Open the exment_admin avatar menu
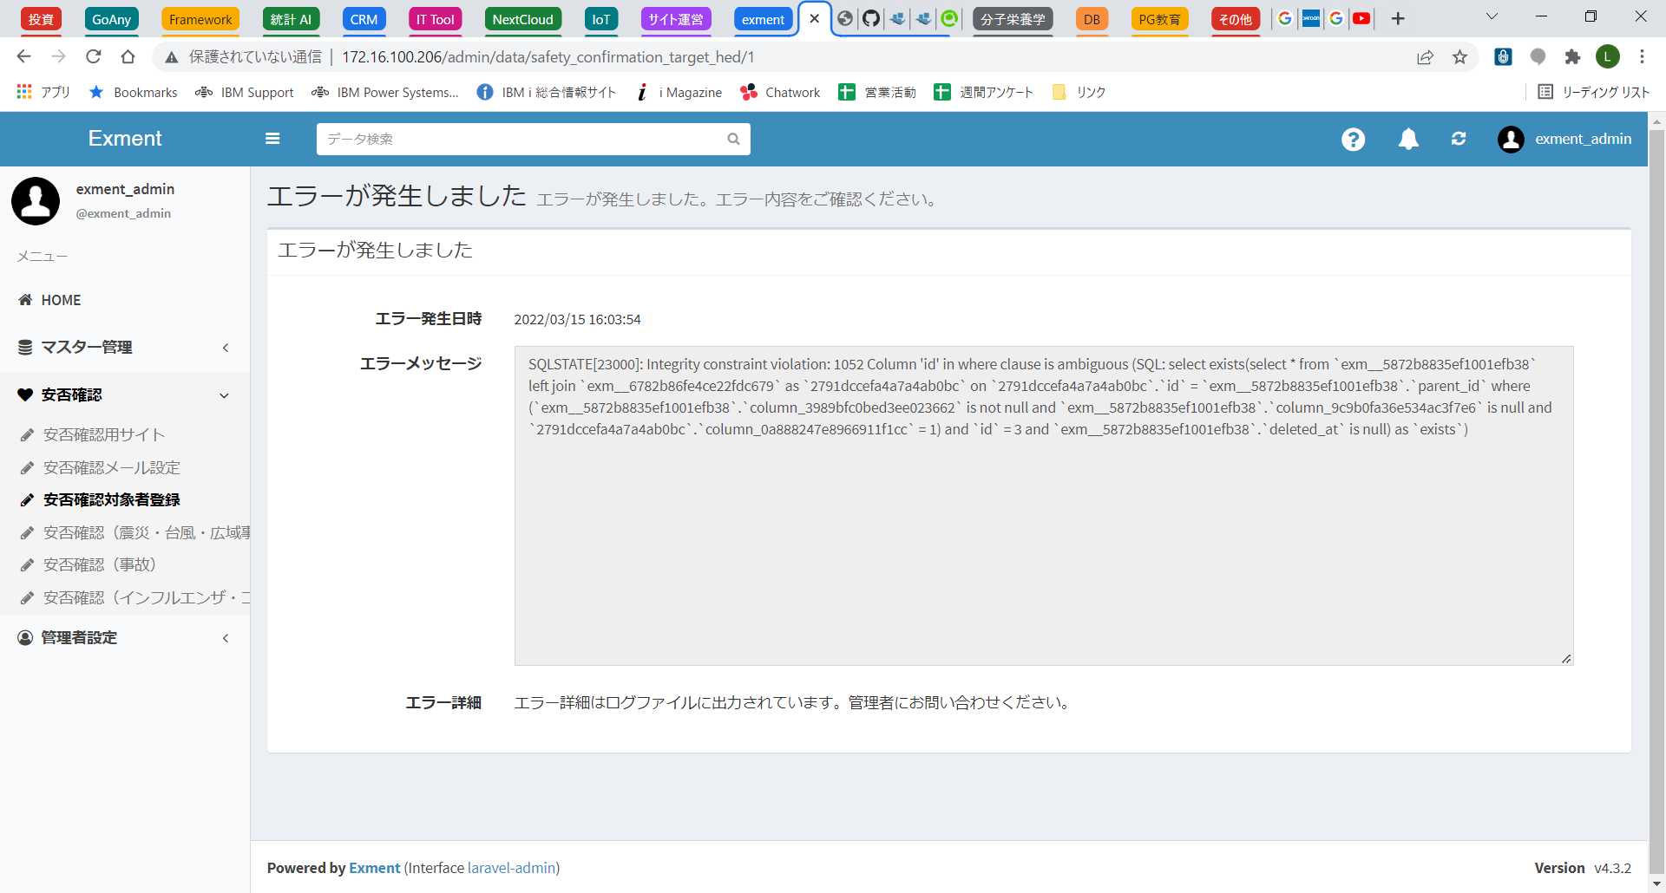Image resolution: width=1666 pixels, height=893 pixels. coord(1510,139)
